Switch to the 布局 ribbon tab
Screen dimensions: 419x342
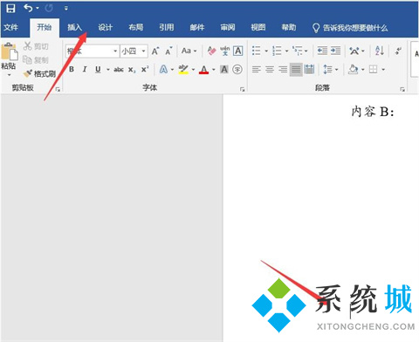coord(136,28)
